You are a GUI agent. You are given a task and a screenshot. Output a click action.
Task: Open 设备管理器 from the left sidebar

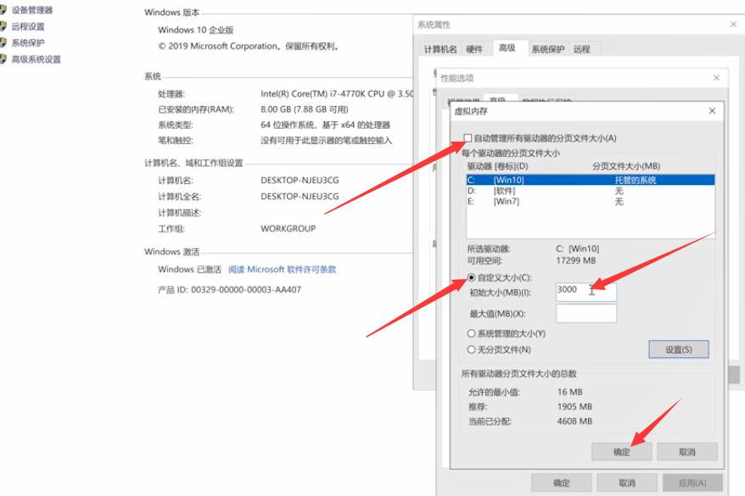pos(32,10)
